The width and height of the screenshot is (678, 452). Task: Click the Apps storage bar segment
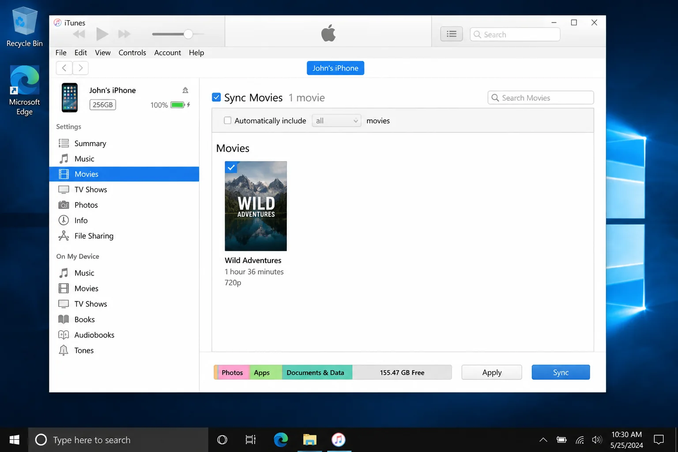(266, 372)
